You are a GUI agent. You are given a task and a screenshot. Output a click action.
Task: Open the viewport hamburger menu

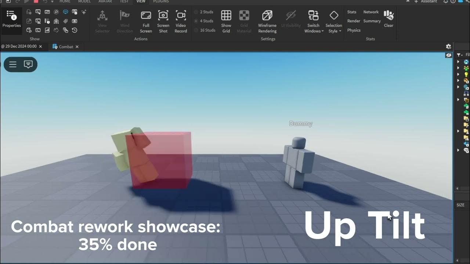[13, 65]
